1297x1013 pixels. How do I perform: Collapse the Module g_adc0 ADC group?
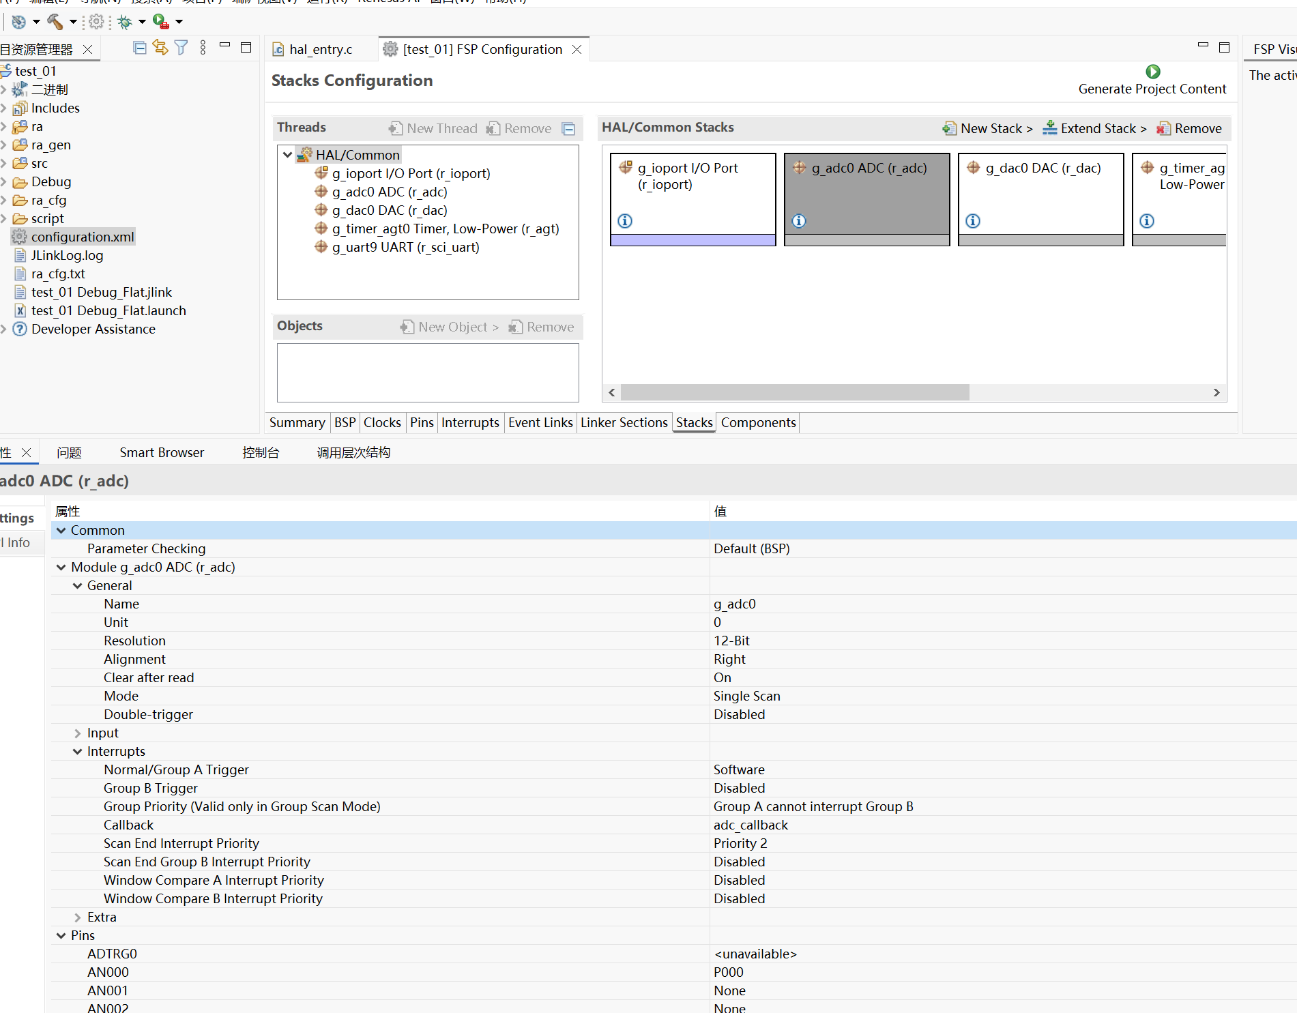(x=61, y=568)
